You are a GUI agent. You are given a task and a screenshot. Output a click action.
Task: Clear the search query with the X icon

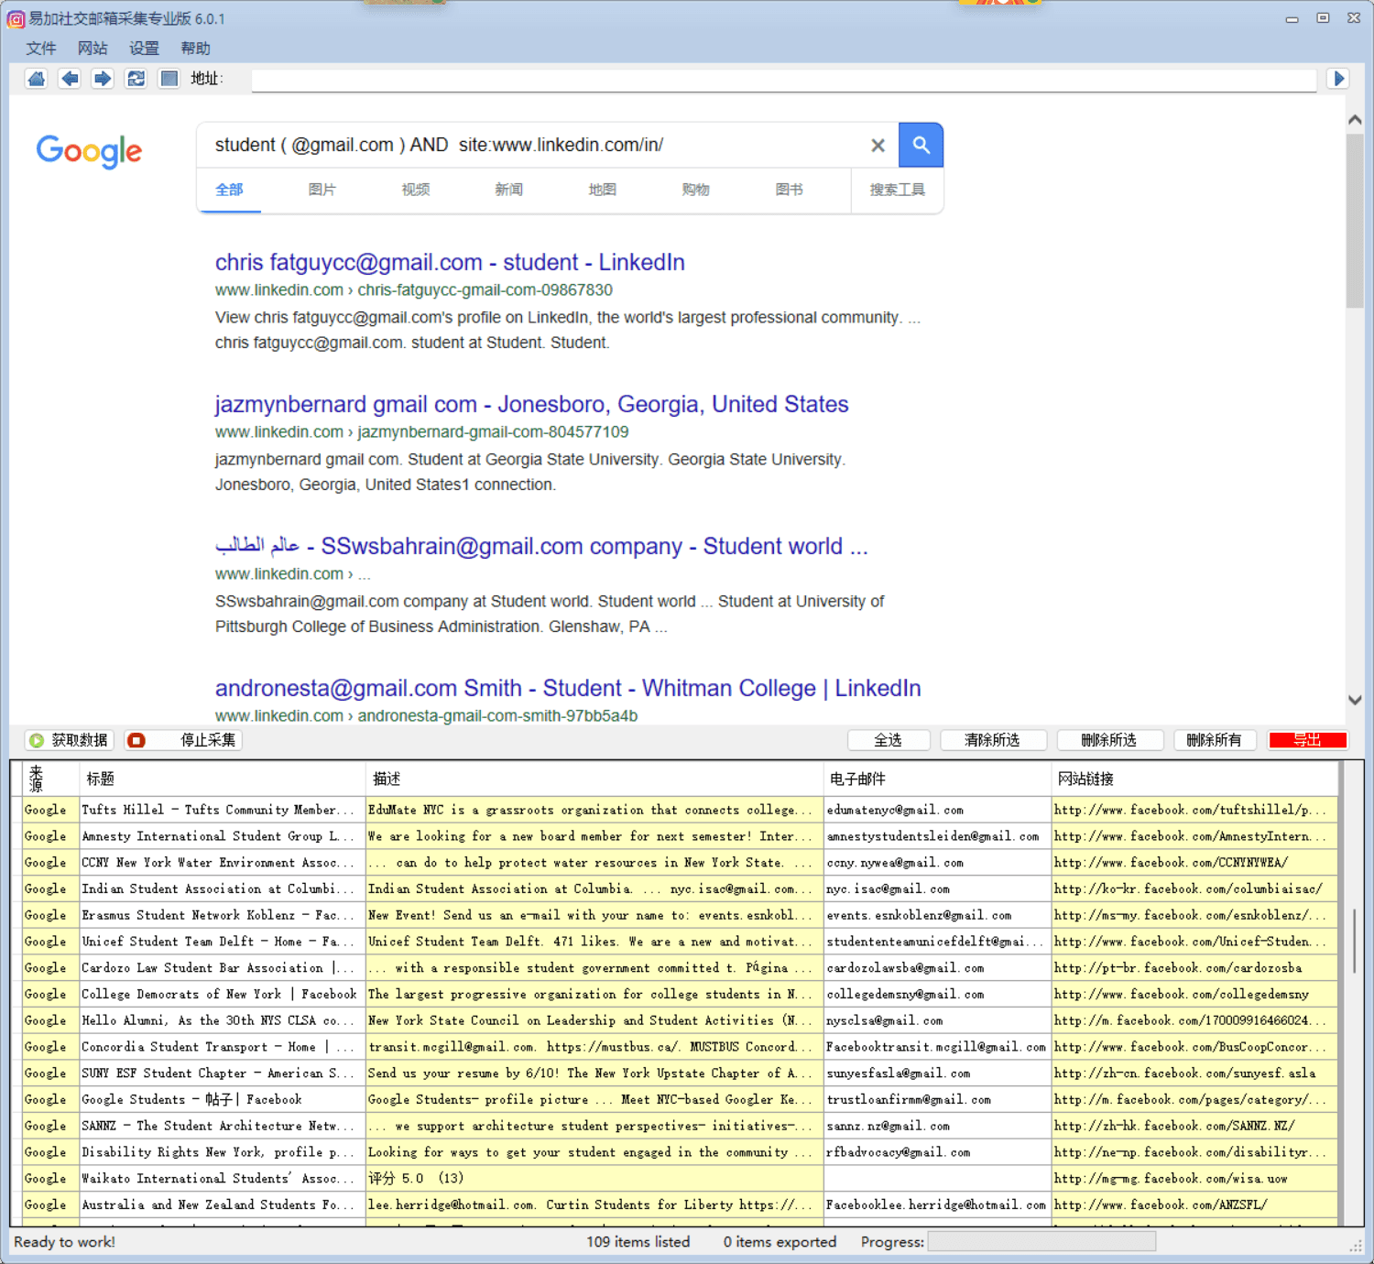point(878,145)
